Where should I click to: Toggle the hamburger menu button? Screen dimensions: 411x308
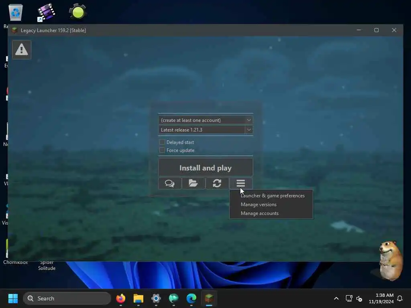click(241, 183)
